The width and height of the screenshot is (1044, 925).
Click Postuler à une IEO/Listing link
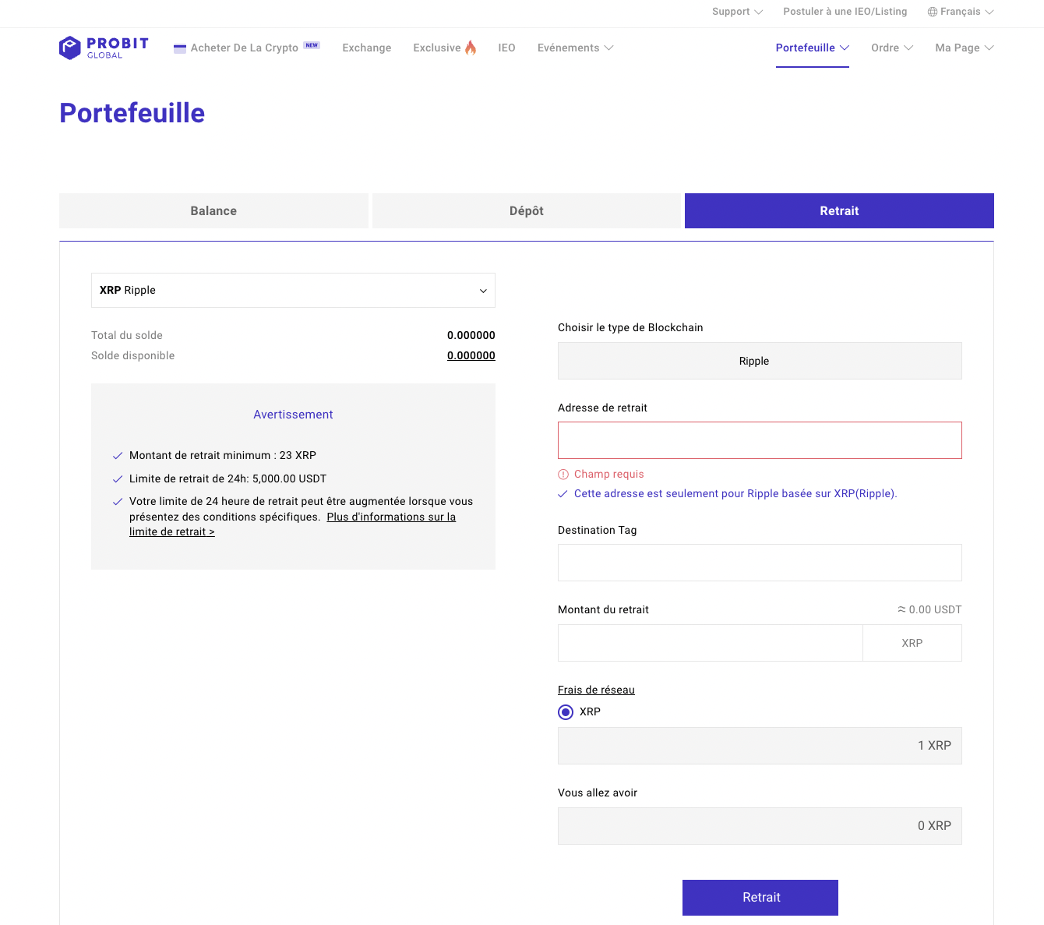(845, 12)
